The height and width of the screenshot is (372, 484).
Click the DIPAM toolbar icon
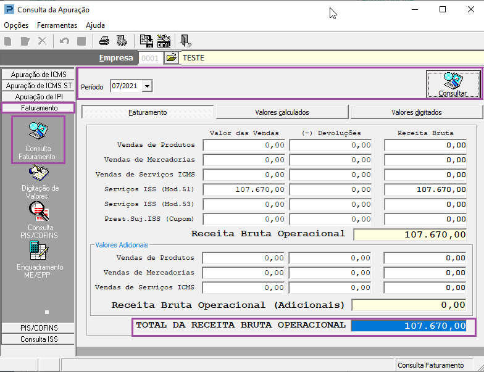(x=164, y=41)
